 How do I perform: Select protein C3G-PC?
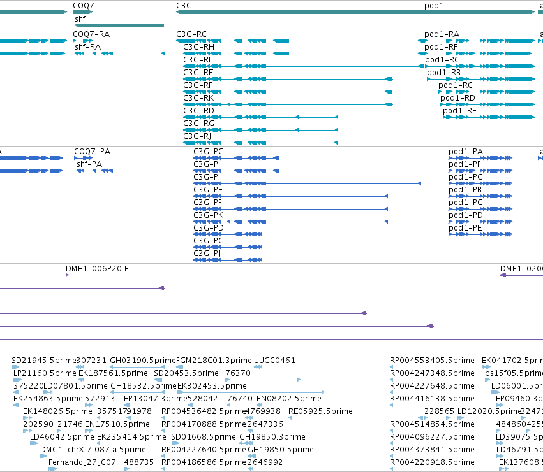pyautogui.click(x=208, y=152)
